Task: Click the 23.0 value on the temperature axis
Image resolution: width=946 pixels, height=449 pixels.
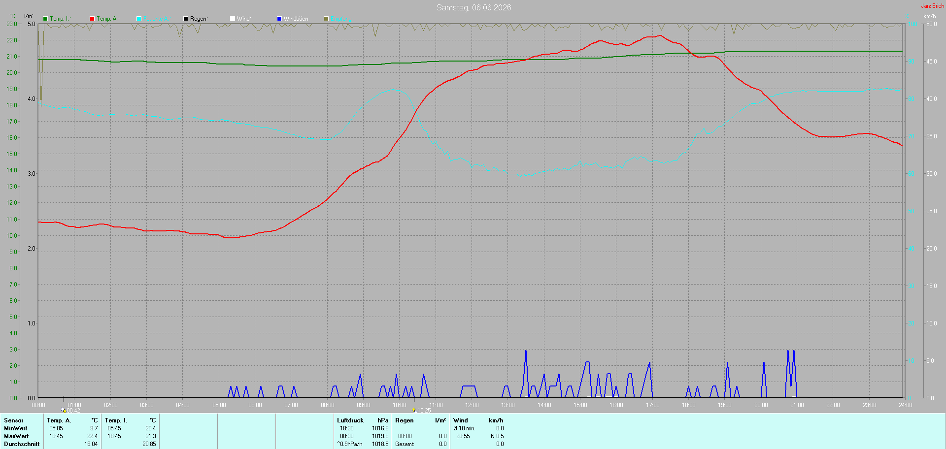Action: 12,24
